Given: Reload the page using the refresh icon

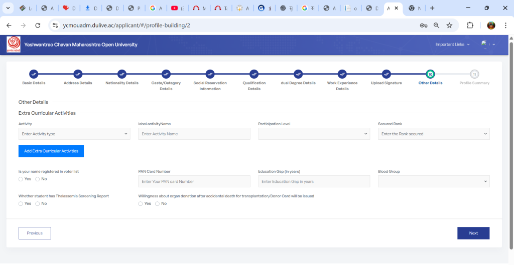Looking at the screenshot, I should click(38, 25).
